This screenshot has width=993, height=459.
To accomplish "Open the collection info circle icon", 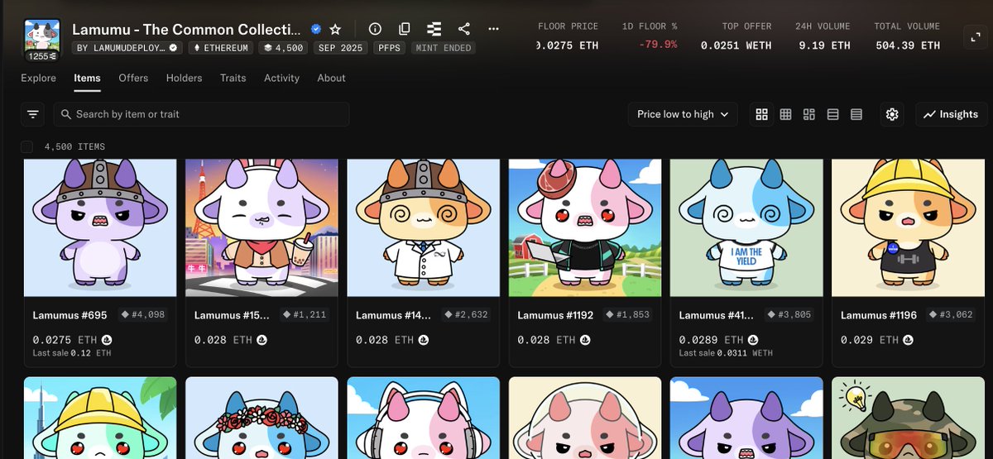I will tap(375, 29).
